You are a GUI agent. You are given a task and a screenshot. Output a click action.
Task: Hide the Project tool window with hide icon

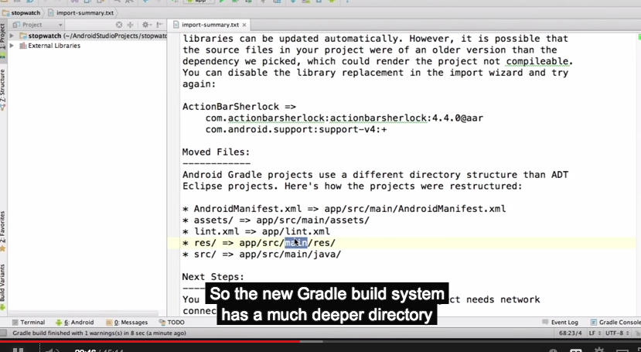point(159,25)
